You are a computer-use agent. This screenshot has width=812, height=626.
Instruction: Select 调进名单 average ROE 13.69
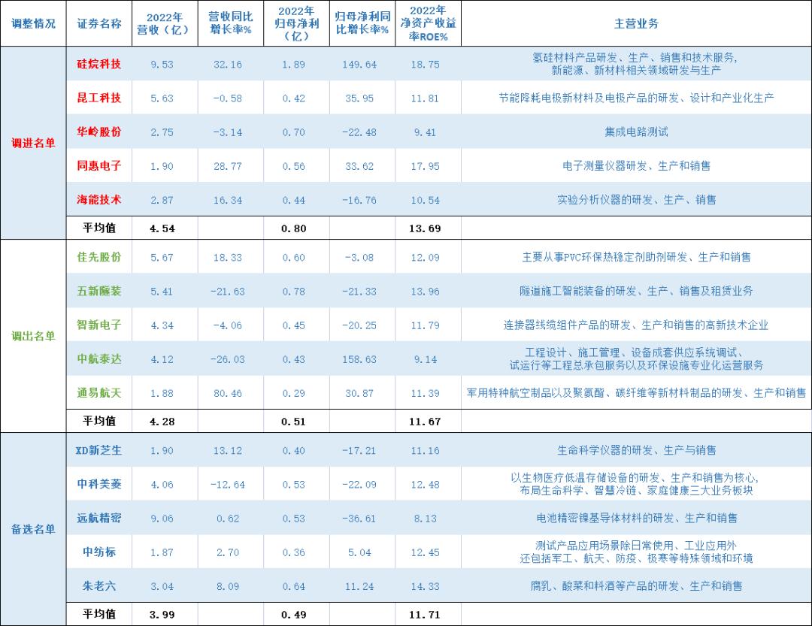(x=425, y=228)
